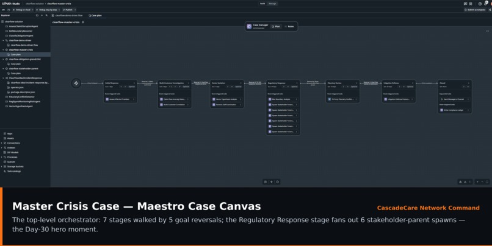Open Publish dropdown arrow

pyautogui.click(x=75, y=10)
